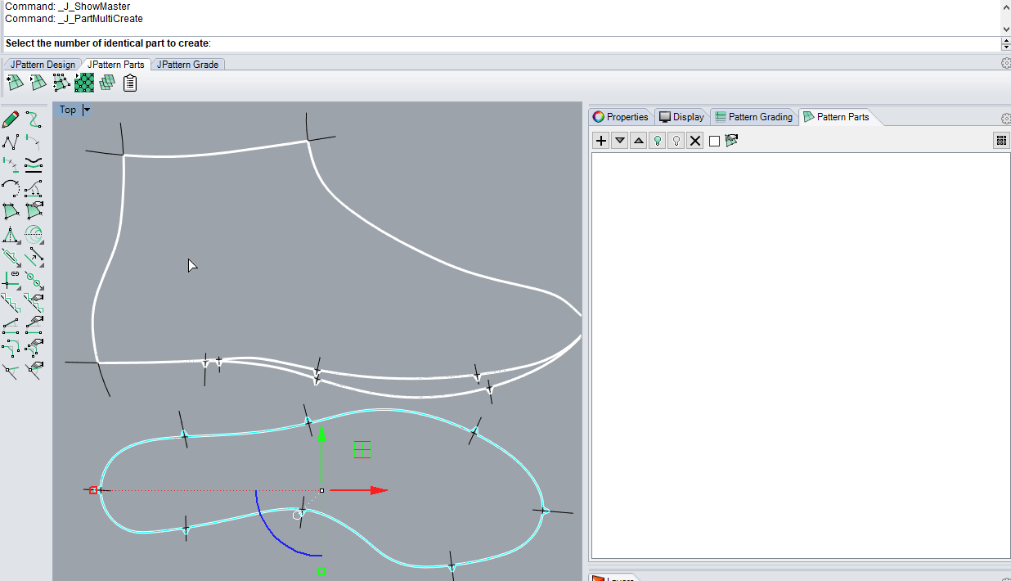Switch to the JPattern Design tab
Image resolution: width=1011 pixels, height=581 pixels.
[x=43, y=65]
